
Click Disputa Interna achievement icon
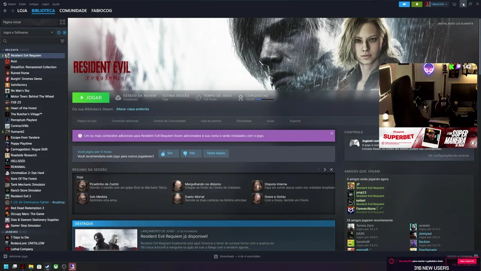tap(257, 186)
